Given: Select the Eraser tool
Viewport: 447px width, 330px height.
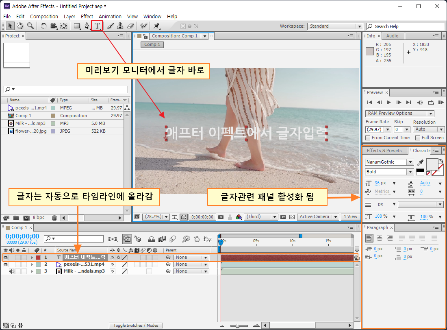Looking at the screenshot, I should tap(130, 26).
